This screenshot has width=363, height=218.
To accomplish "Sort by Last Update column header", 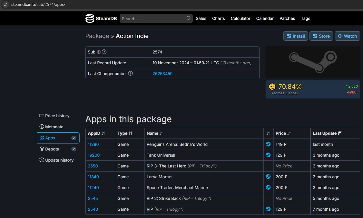I will (327, 133).
